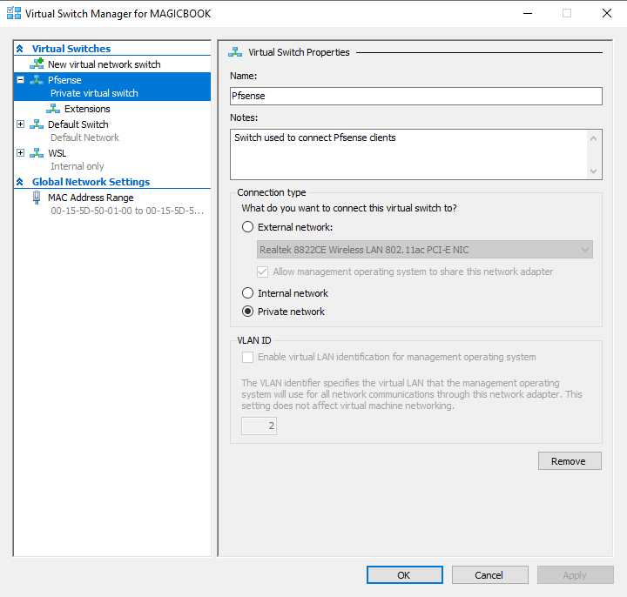The width and height of the screenshot is (627, 597).
Task: Click the WSL switch network icon
Action: click(x=37, y=153)
